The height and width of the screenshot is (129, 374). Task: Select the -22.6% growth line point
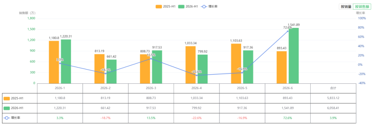coord(197,75)
